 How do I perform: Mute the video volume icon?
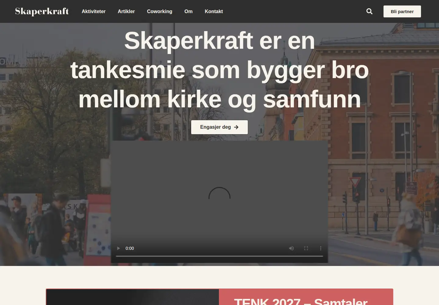291,248
